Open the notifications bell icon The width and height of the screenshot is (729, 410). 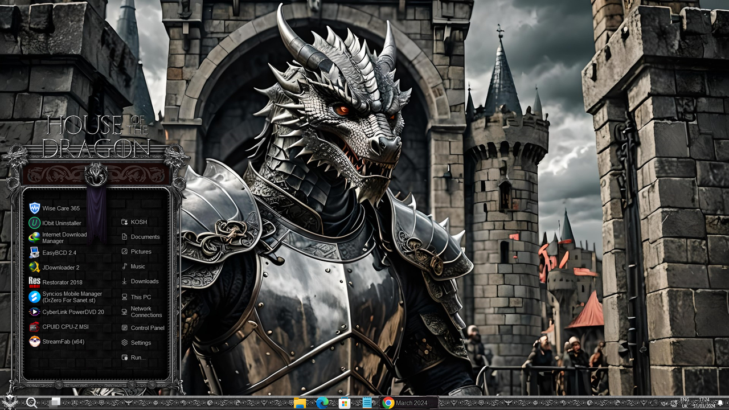(x=720, y=403)
